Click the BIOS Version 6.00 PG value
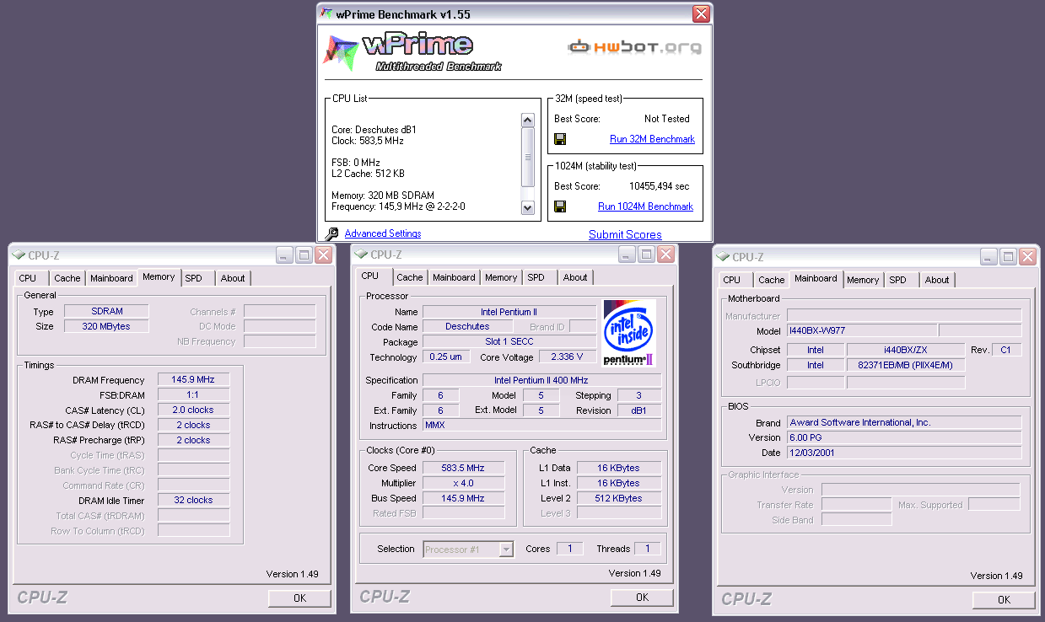1045x622 pixels. point(903,437)
